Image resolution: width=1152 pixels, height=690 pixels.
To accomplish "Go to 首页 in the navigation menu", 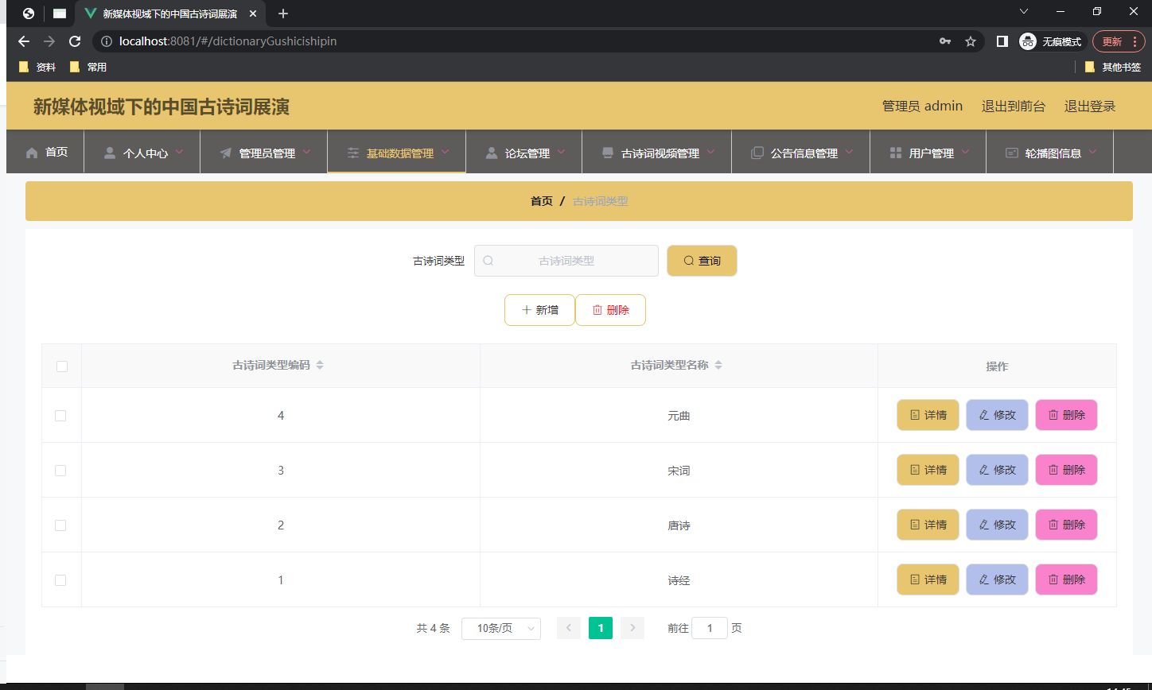I will [x=46, y=152].
